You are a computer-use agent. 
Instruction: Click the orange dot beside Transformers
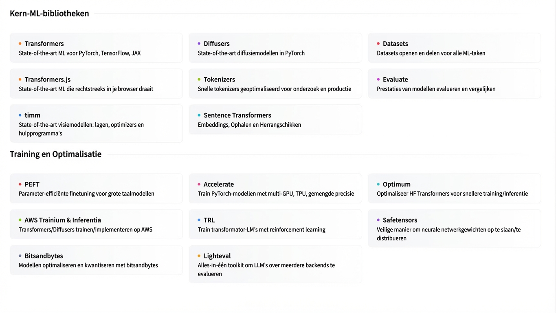tap(20, 44)
